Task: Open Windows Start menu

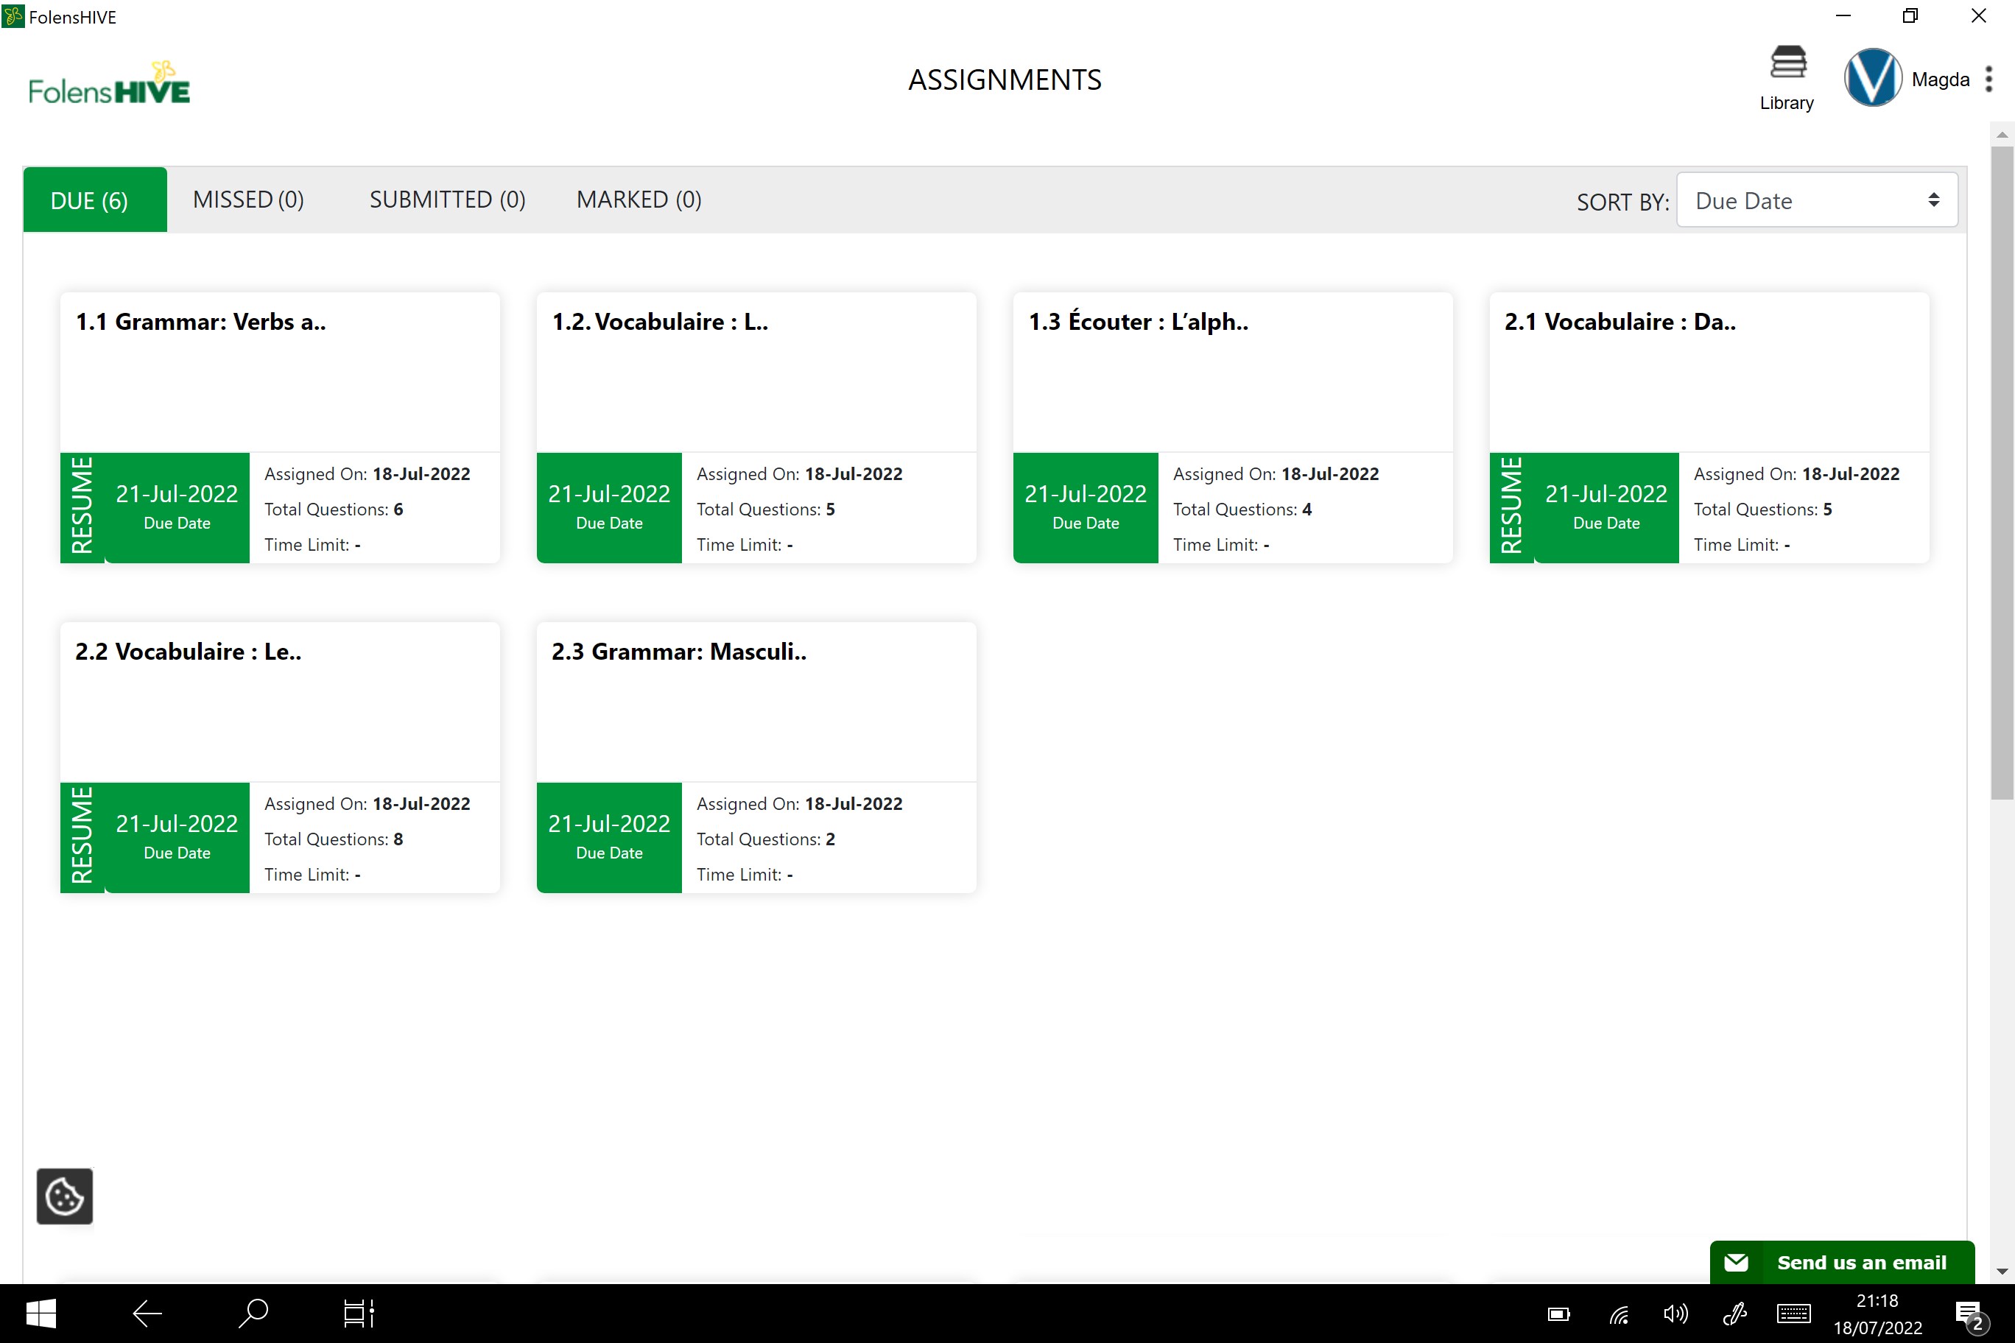Action: [x=41, y=1312]
